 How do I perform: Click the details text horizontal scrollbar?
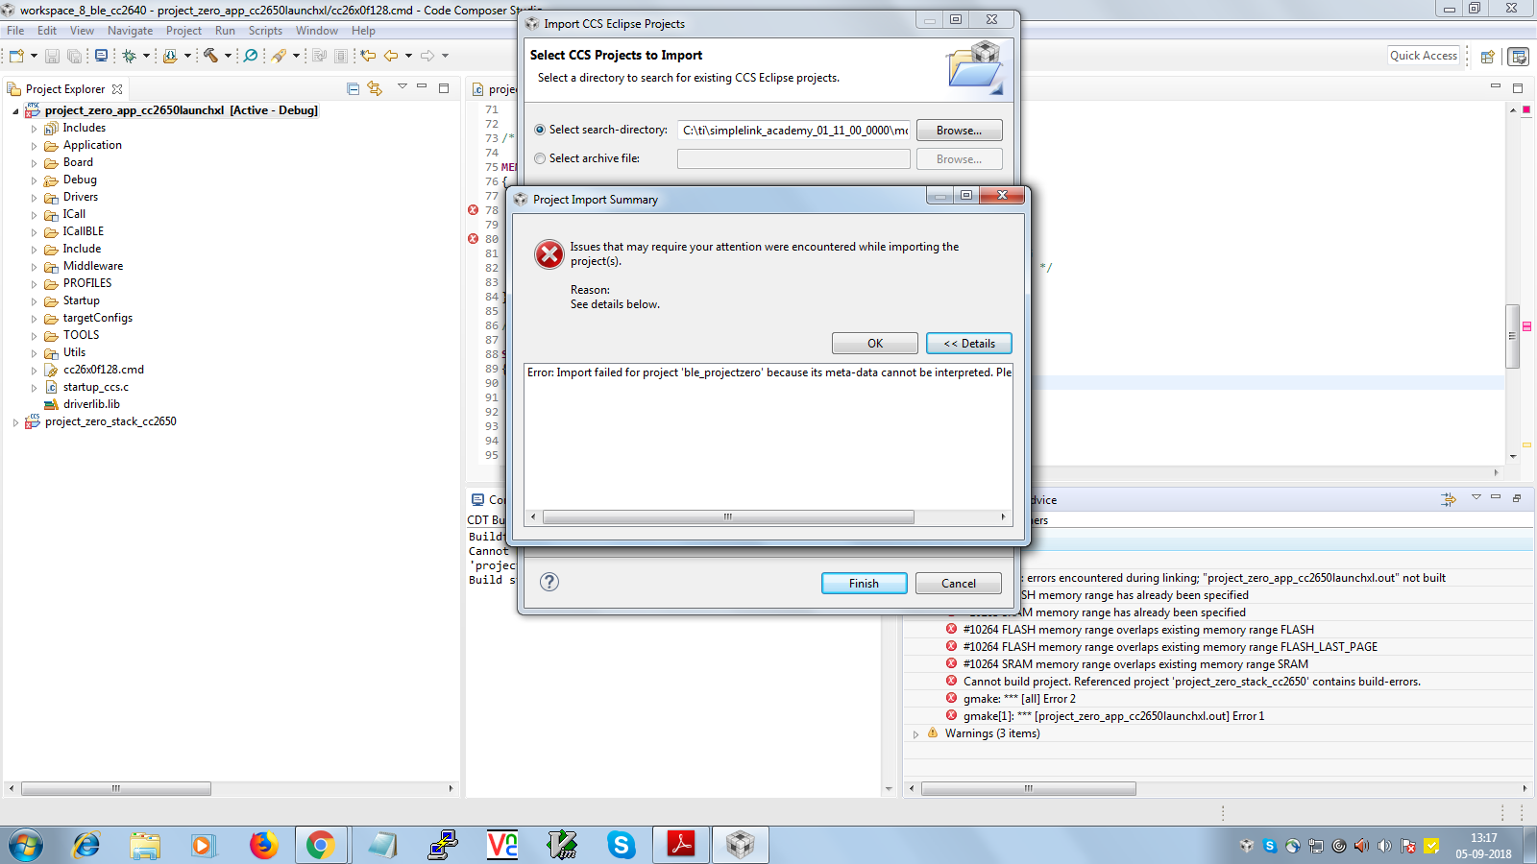tap(728, 516)
